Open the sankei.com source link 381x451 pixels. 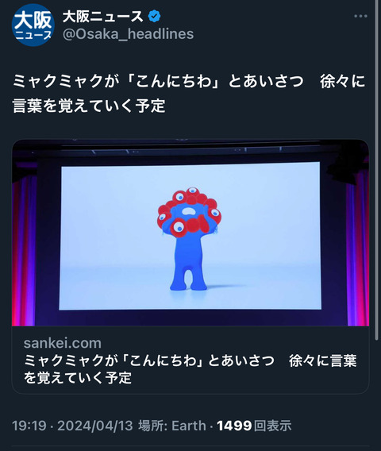(63, 343)
